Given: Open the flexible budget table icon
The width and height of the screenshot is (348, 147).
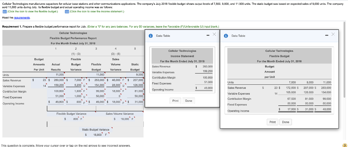Looking at the screenshot, I should point(4,12).
